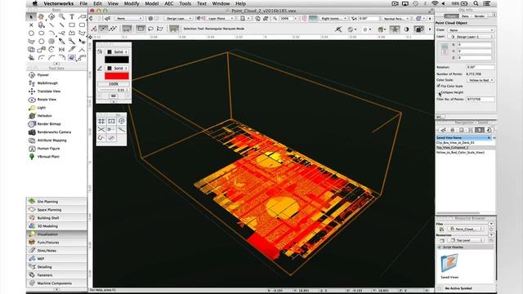Open the Dims/Notes tool set
523x294 pixels.
tap(56, 251)
